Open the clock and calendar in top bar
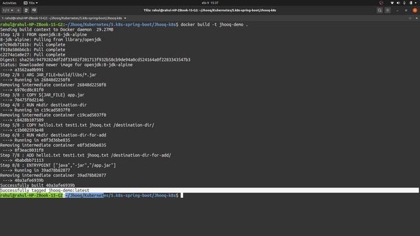This screenshot has height=236, width=420. (210, 3)
